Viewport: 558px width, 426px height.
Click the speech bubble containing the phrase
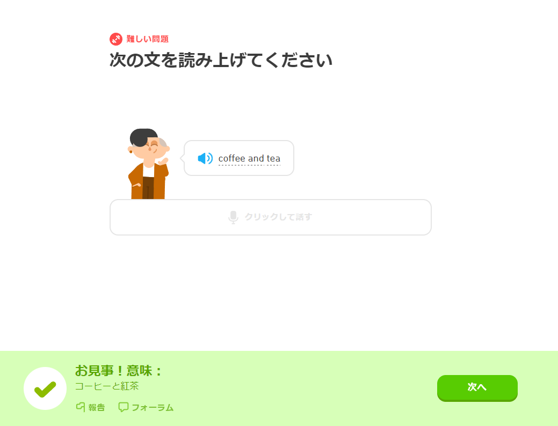[x=239, y=158]
